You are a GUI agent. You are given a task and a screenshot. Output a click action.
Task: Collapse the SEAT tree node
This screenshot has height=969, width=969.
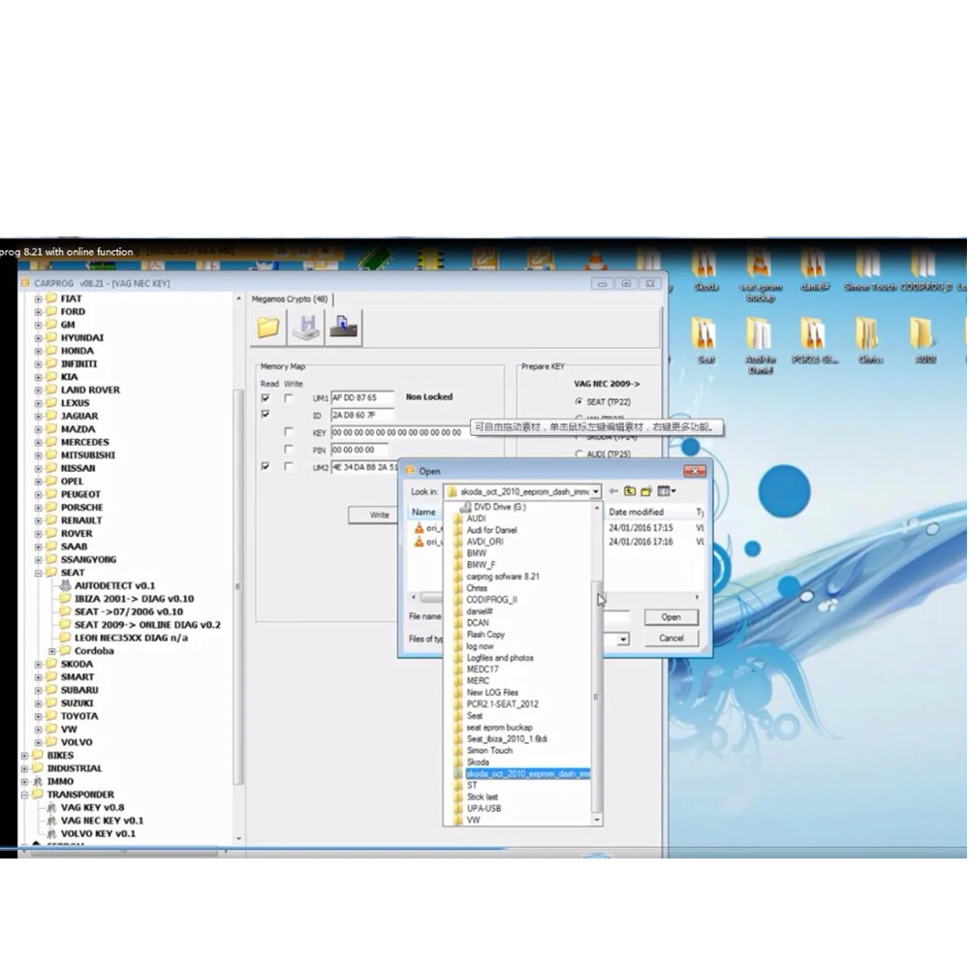(39, 573)
